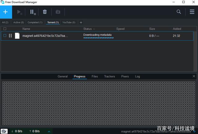Screen dimensions: 198x134
Task: Tick the select-all checkbox in header
Action: point(5,29)
